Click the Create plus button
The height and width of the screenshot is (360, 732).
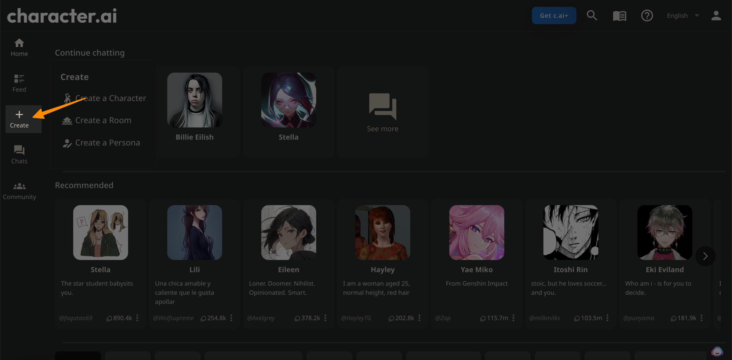click(x=19, y=119)
